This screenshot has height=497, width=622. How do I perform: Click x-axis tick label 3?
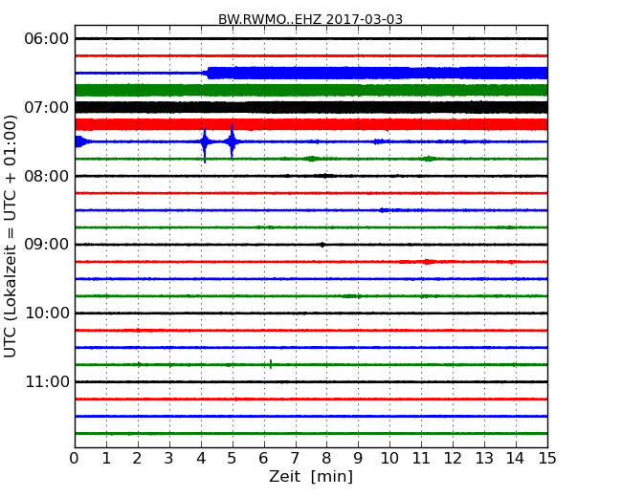click(169, 459)
